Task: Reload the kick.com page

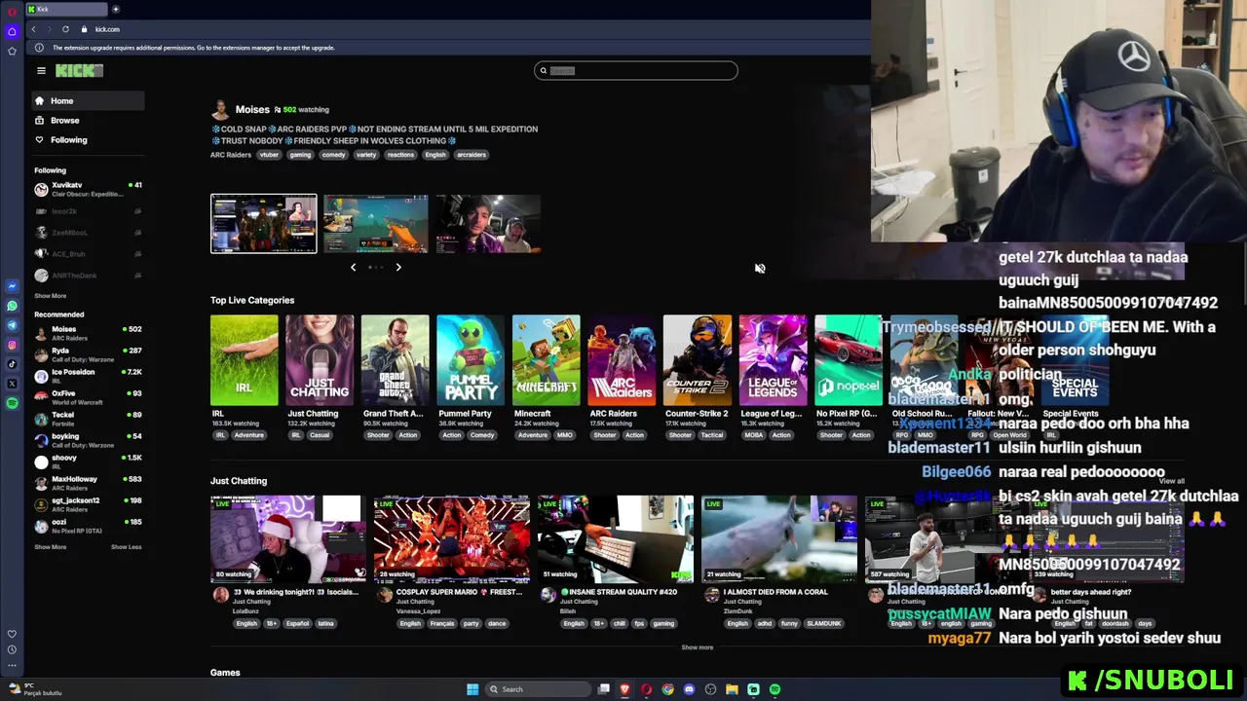Action: (x=65, y=29)
